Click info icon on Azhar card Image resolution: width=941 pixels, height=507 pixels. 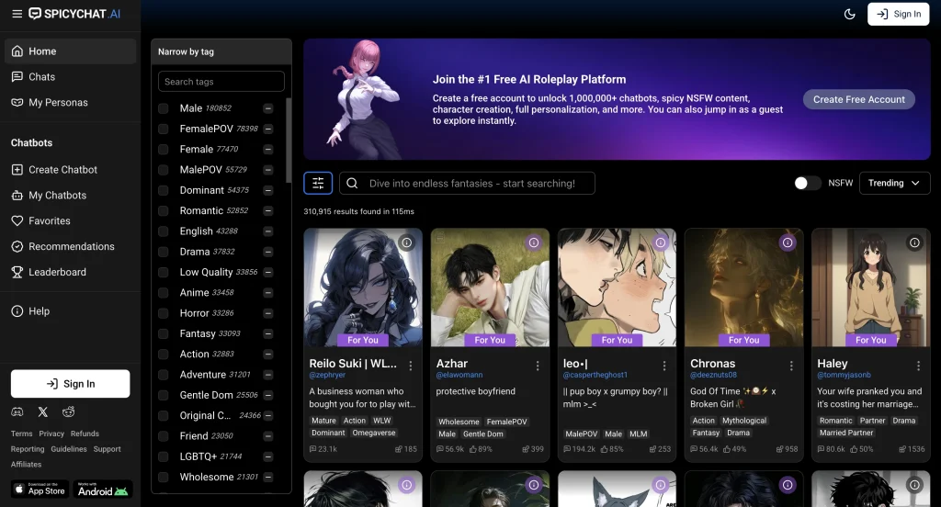[x=534, y=242]
